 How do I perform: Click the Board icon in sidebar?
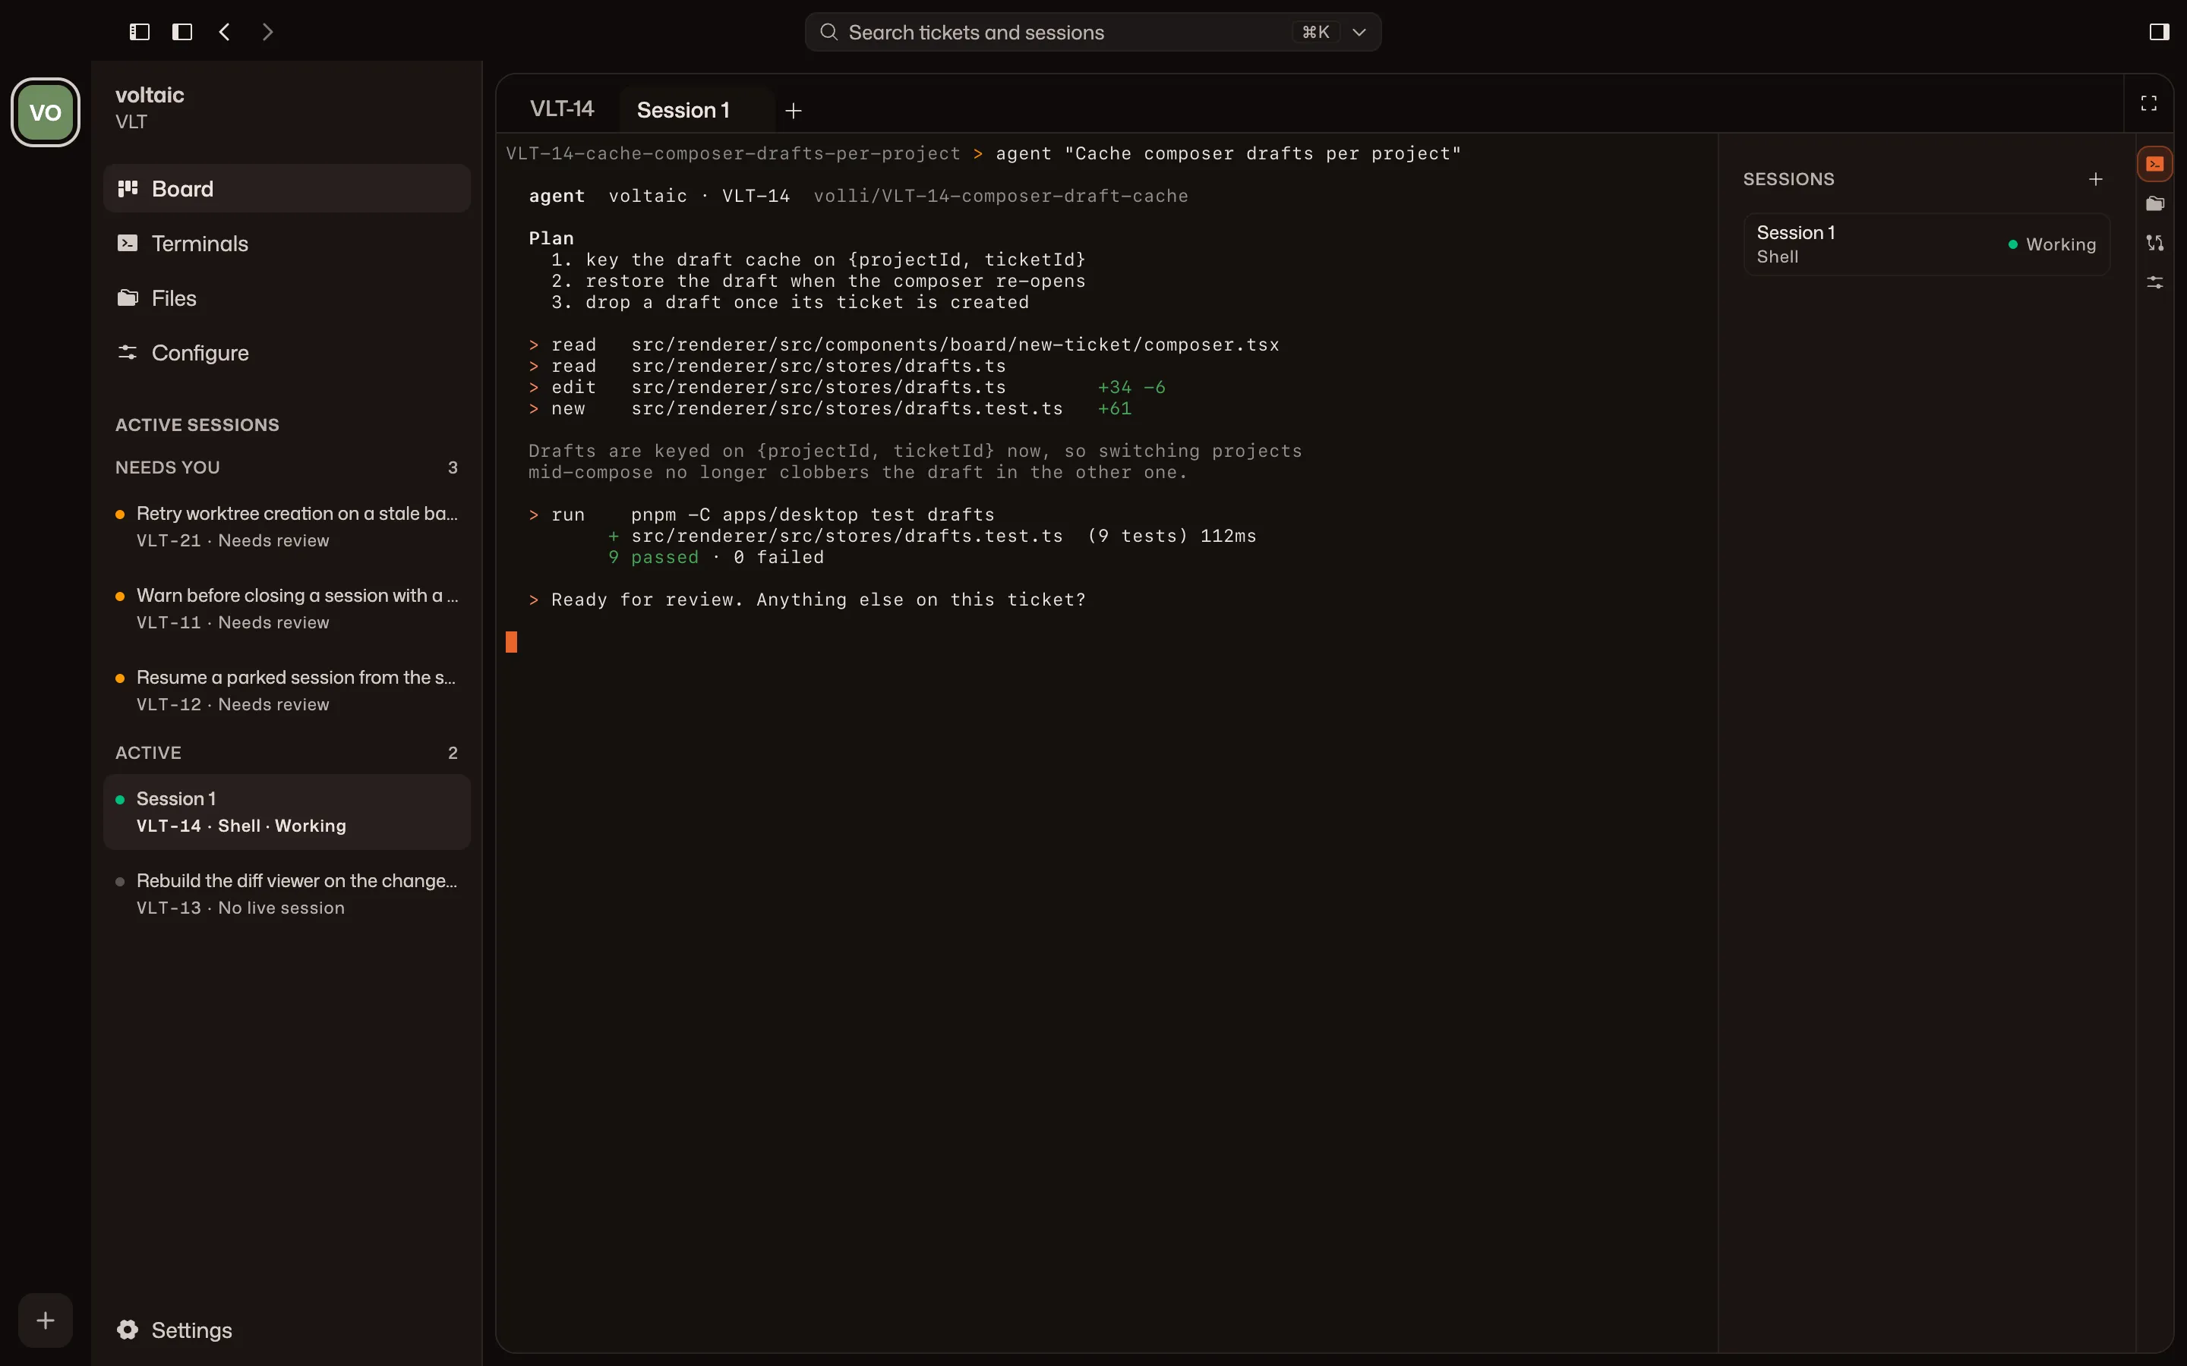point(128,188)
